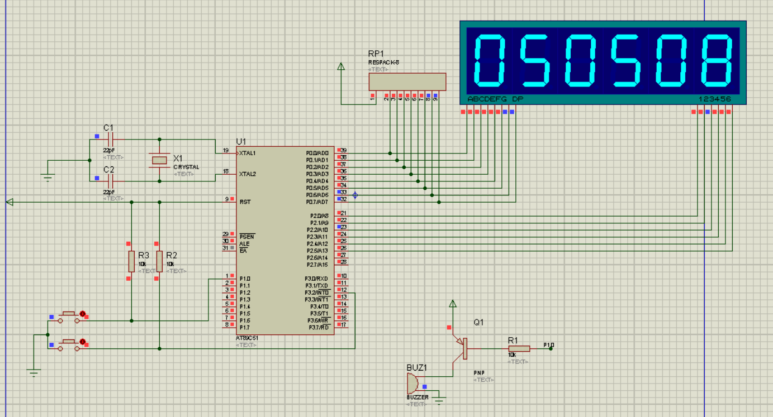Click the R3 reference label
This screenshot has width=773, height=417.
(x=144, y=256)
